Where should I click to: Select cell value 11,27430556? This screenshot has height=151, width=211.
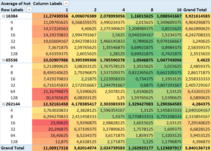point(56,16)
